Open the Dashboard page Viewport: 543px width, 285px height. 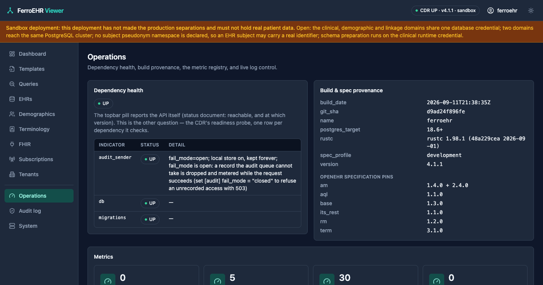[x=39, y=54]
